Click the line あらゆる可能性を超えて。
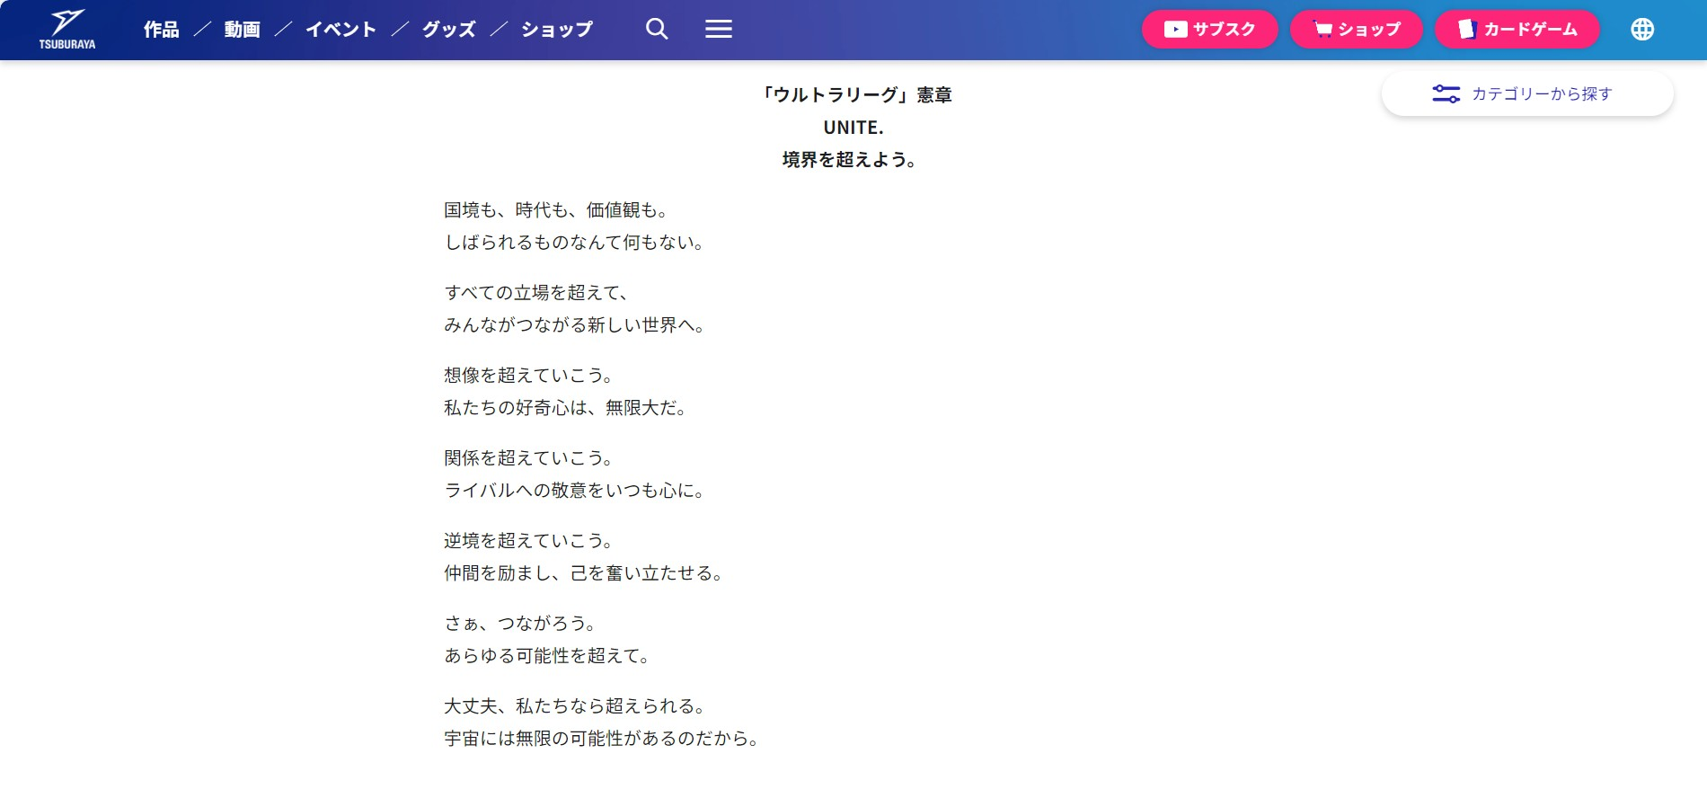 click(547, 656)
